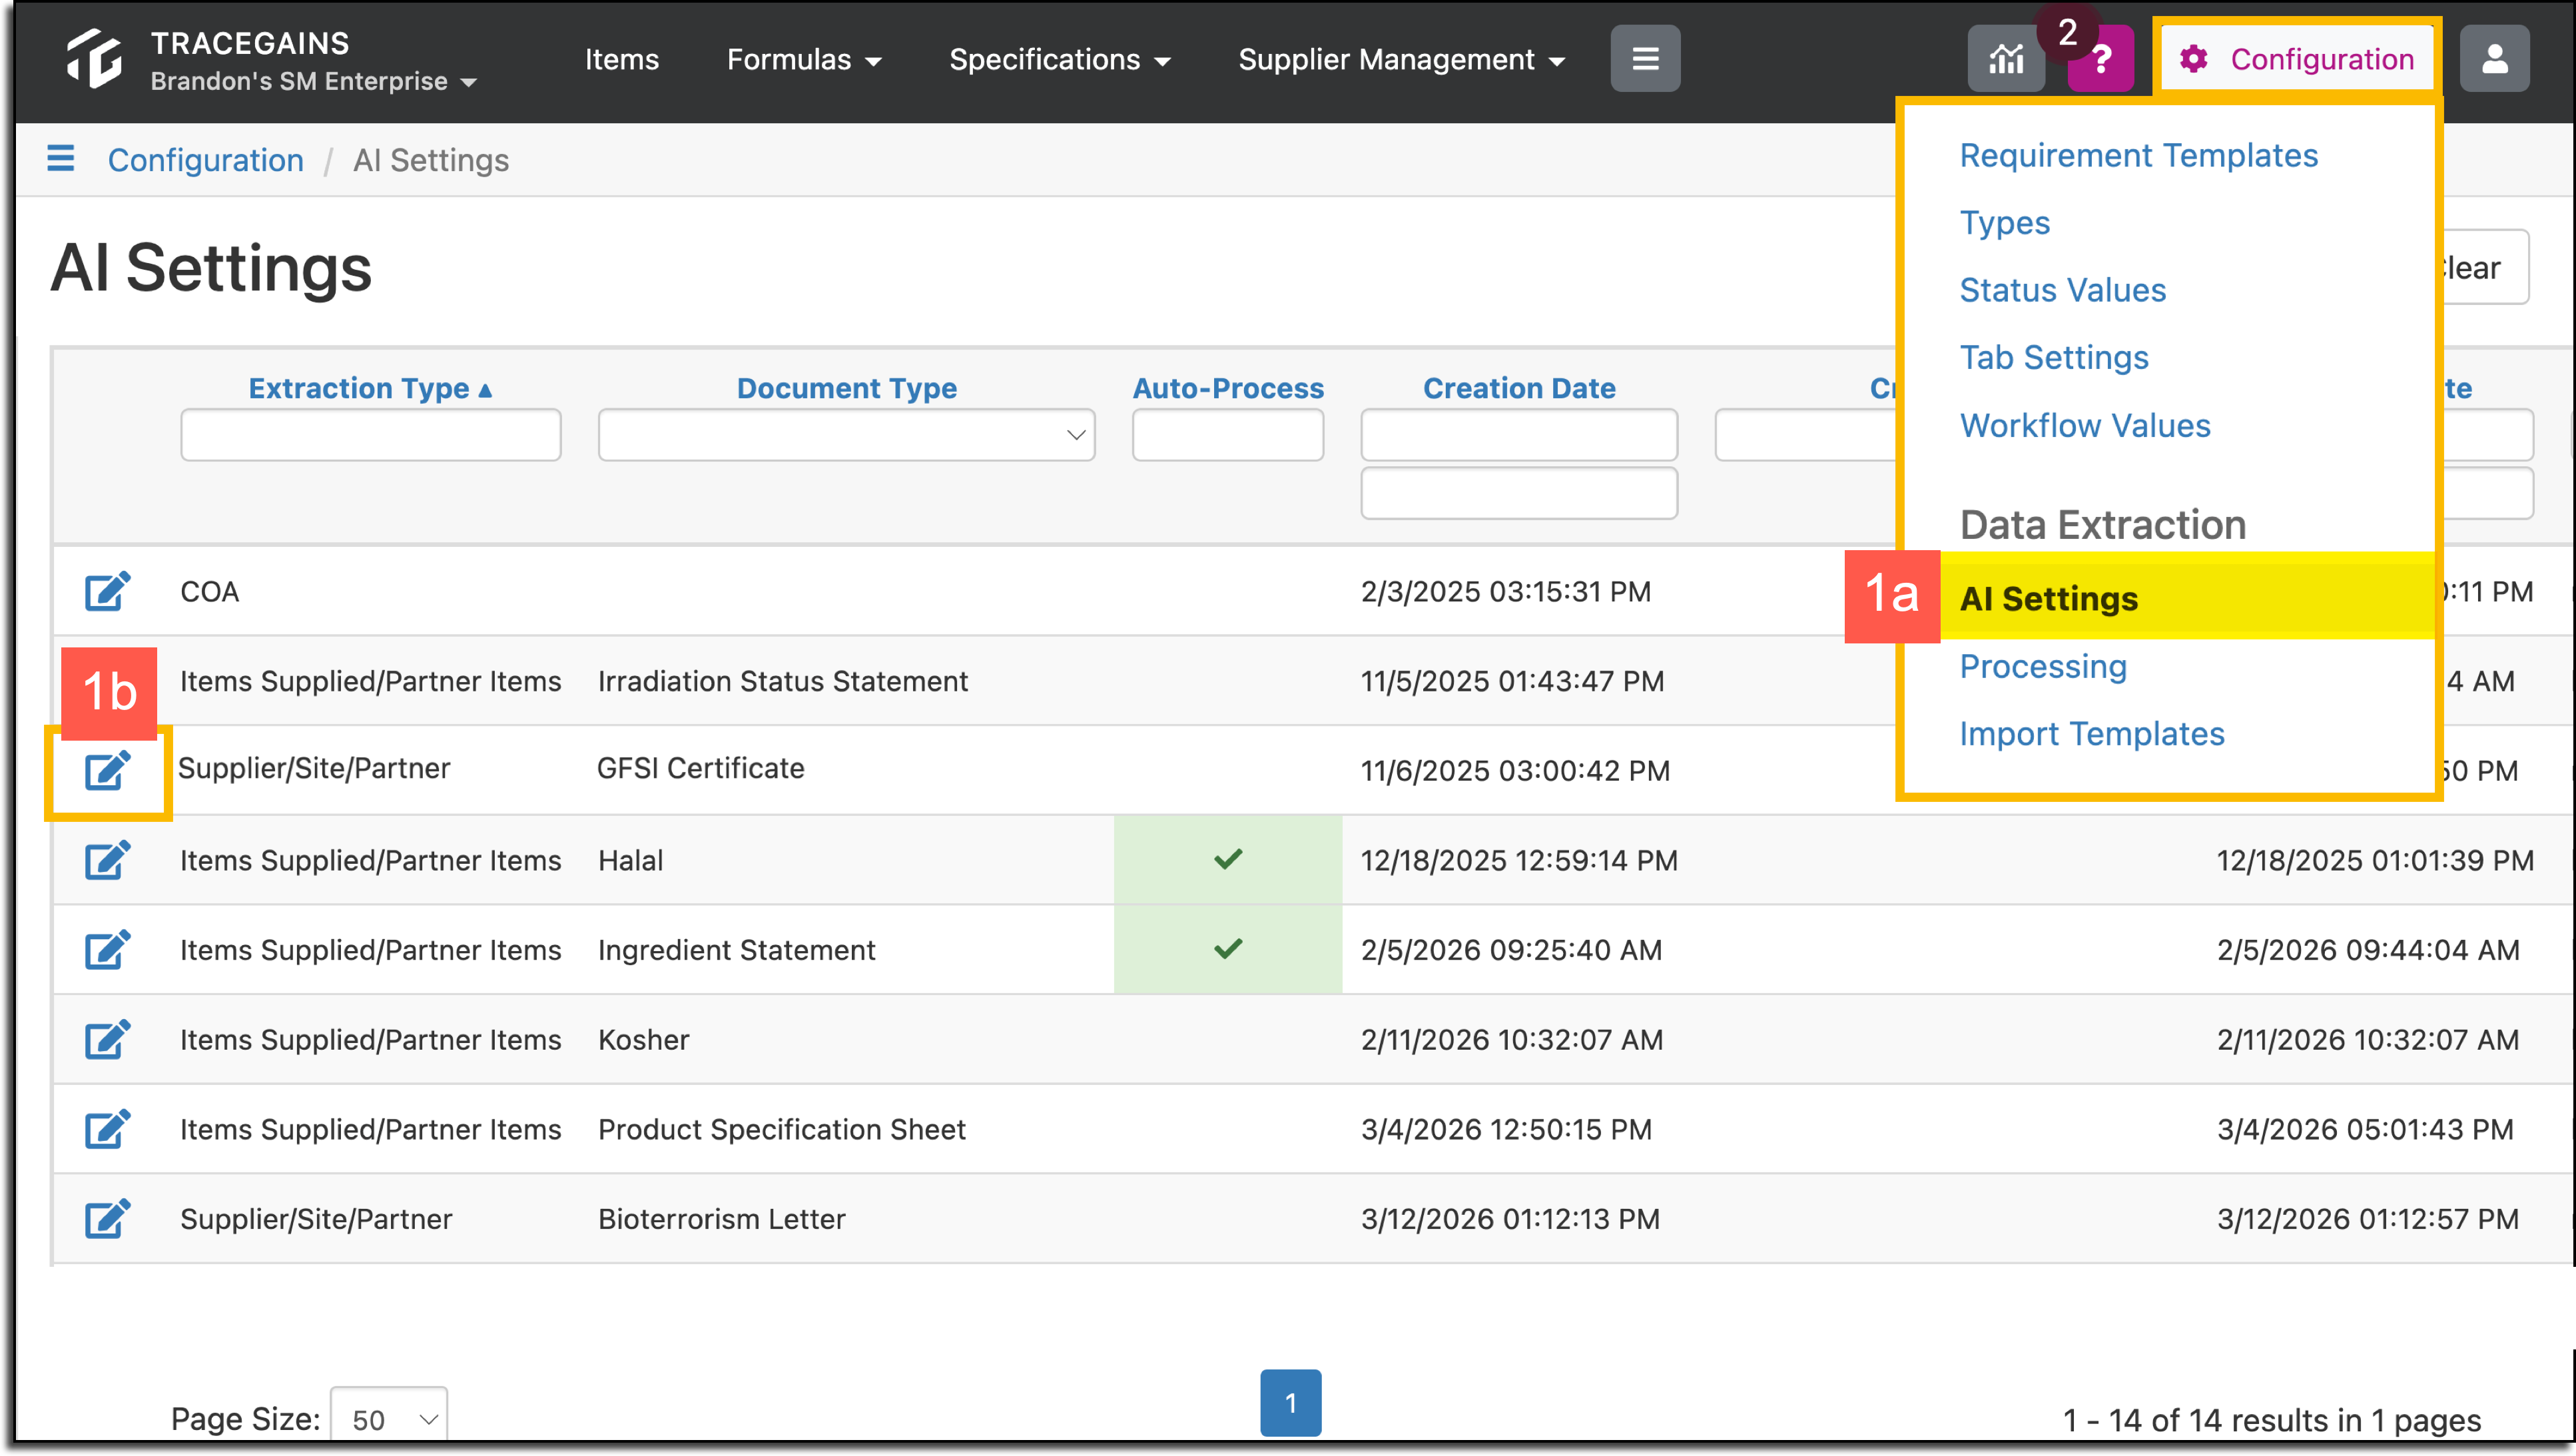Click the Product Specification Sheet cell
Image resolution: width=2576 pixels, height=1456 pixels.
pos(781,1129)
